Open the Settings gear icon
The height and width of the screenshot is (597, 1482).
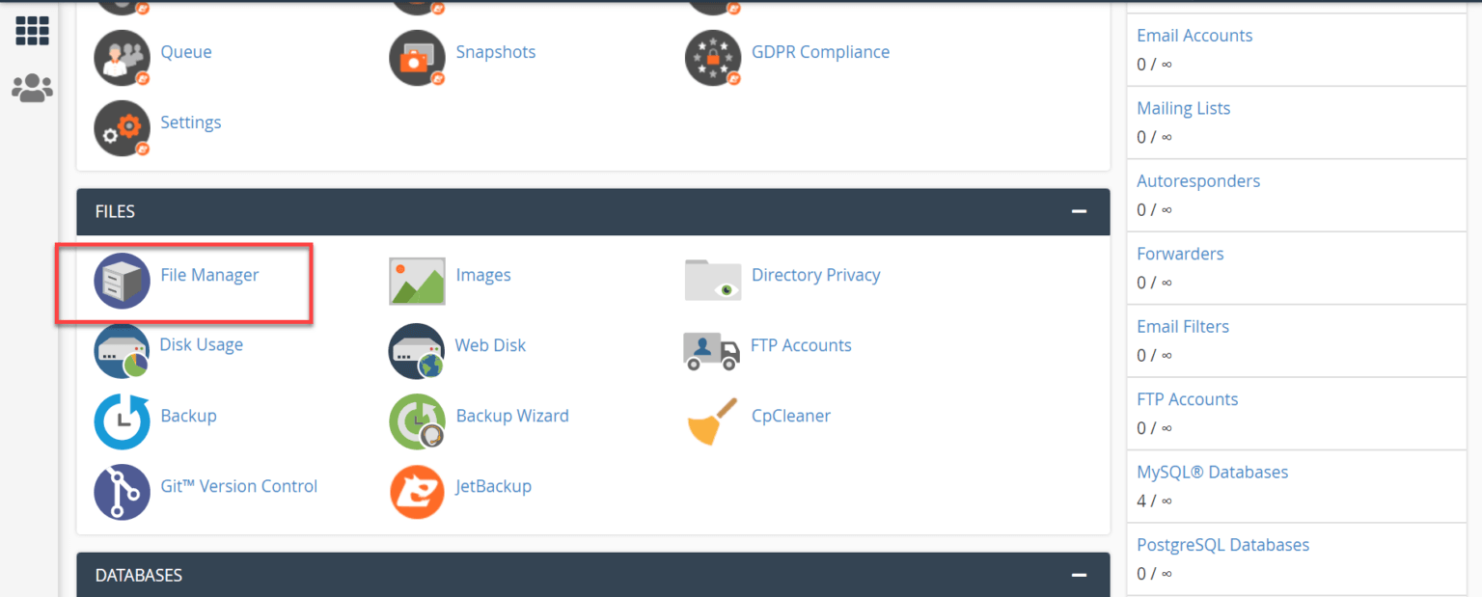[x=122, y=128]
